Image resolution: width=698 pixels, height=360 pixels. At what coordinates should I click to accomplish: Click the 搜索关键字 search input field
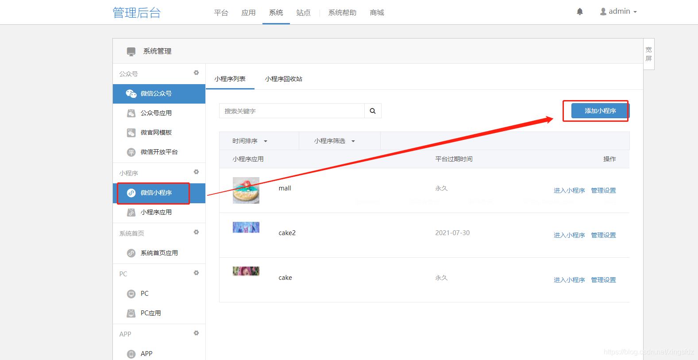[292, 111]
